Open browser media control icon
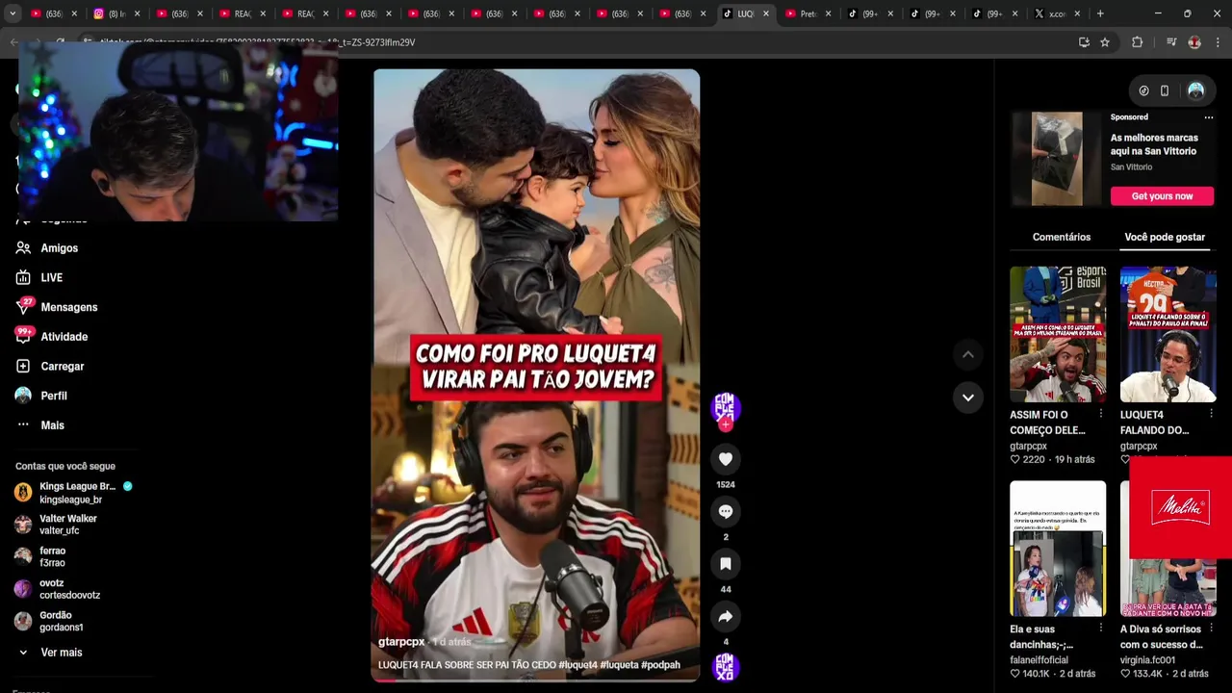1232x693 pixels. click(1170, 42)
